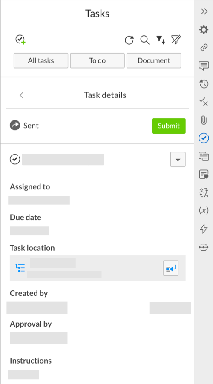213x384 pixels.
Task: Clear filters with the crossed funnel icon
Action: click(176, 40)
